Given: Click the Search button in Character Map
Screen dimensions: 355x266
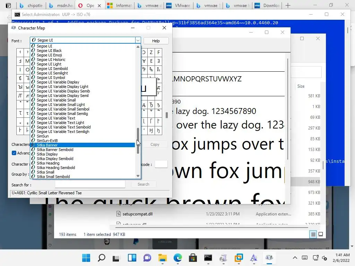Looking at the screenshot, I should pos(143,184).
